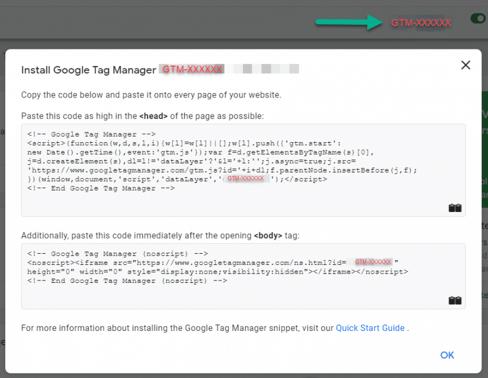Toggle the switch in the top right corner
The image size is (488, 378).
pos(478,18)
